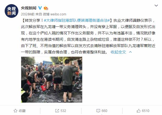This screenshot has width=162, height=115.
Task: Click the 532 repost count
Action: pos(63,111)
